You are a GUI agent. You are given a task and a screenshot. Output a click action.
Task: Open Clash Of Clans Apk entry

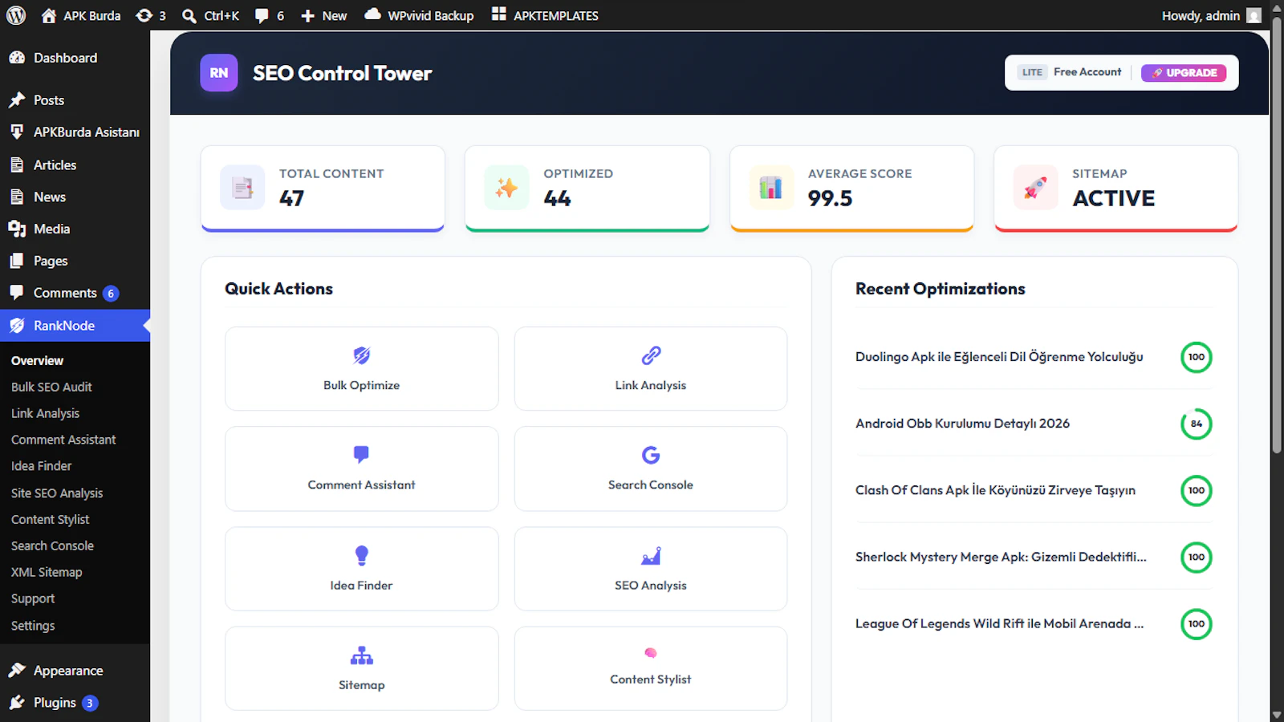(x=995, y=490)
